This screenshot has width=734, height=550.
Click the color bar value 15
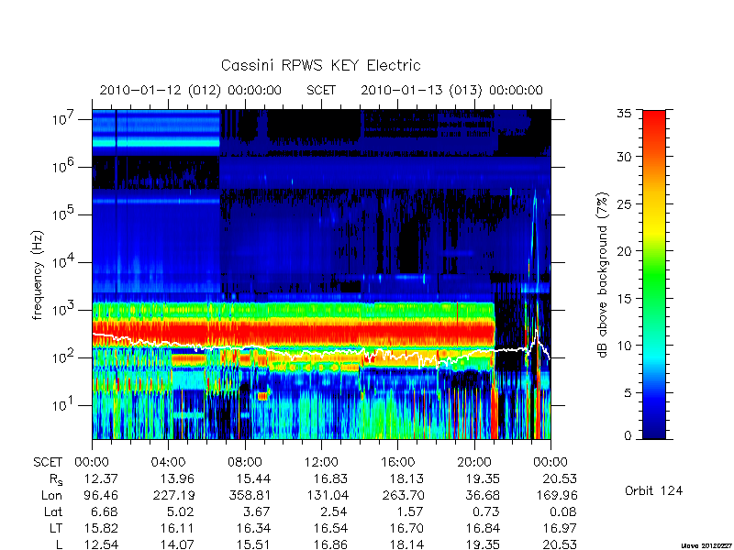coord(624,298)
